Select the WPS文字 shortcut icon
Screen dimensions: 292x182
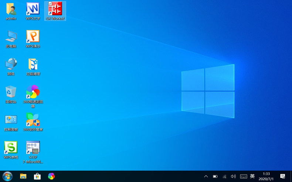(x=33, y=9)
